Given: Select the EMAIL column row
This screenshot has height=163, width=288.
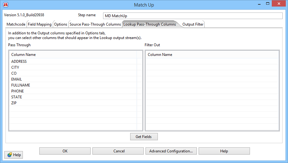Looking at the screenshot, I should (17, 79).
